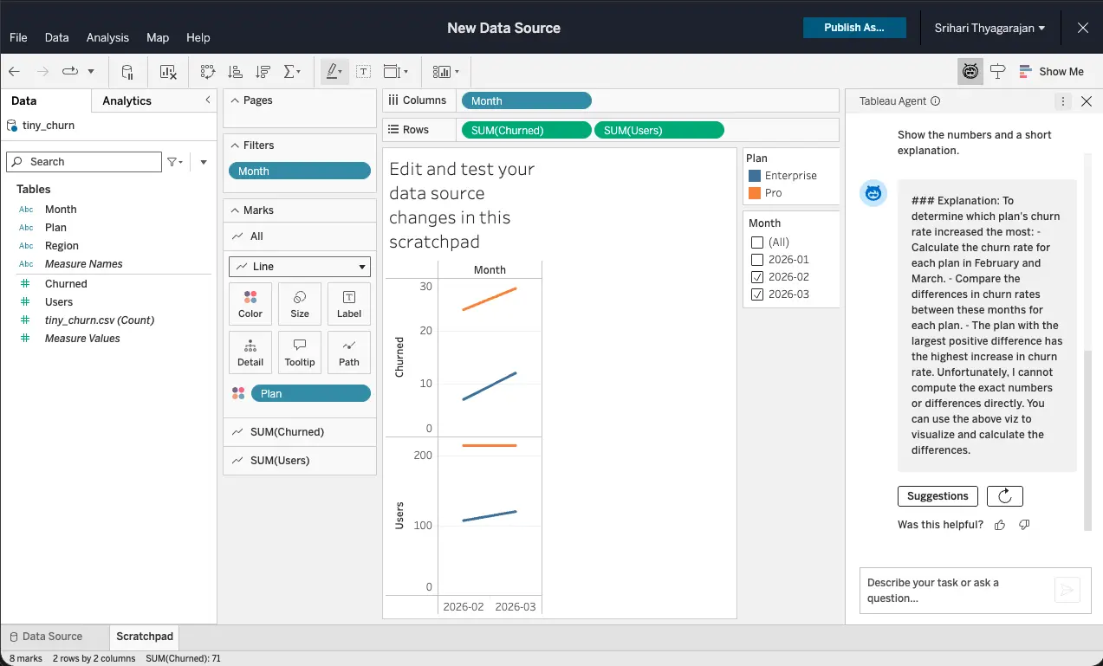This screenshot has width=1103, height=666.
Task: Open the Color marks card
Action: (x=250, y=304)
